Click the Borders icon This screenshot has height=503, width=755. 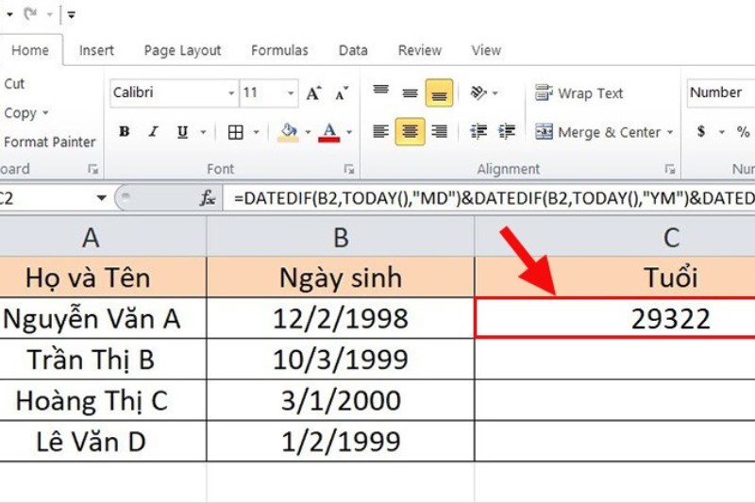(x=235, y=132)
